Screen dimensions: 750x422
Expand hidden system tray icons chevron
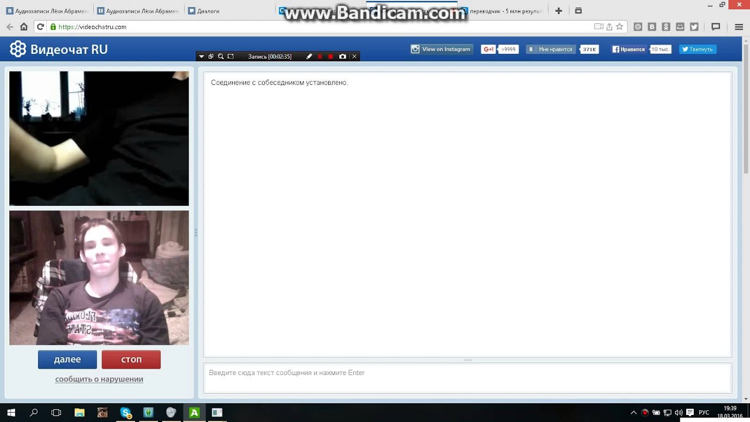[633, 413]
